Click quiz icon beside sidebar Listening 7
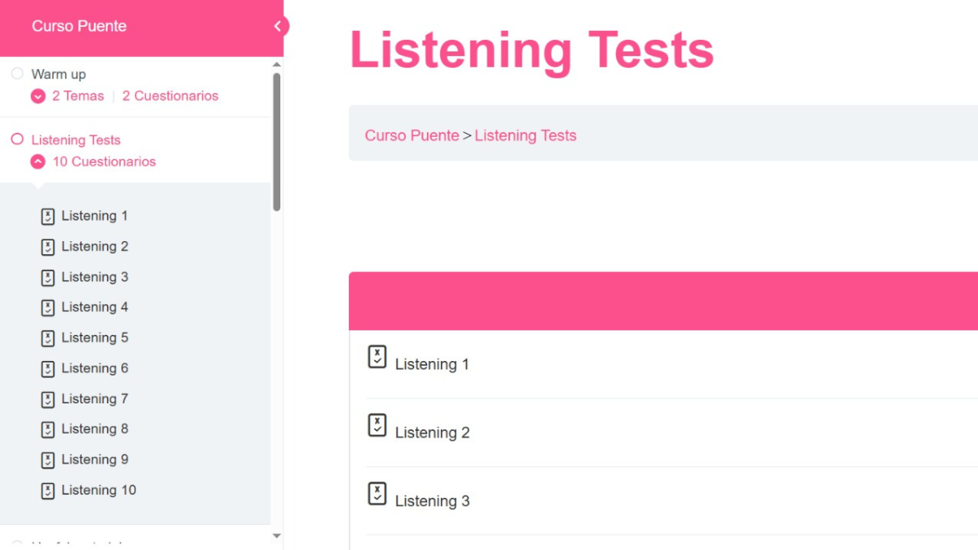Screen dimensions: 978x550 [x=48, y=399]
